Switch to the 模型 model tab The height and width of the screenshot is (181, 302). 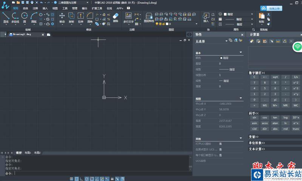click(x=18, y=153)
